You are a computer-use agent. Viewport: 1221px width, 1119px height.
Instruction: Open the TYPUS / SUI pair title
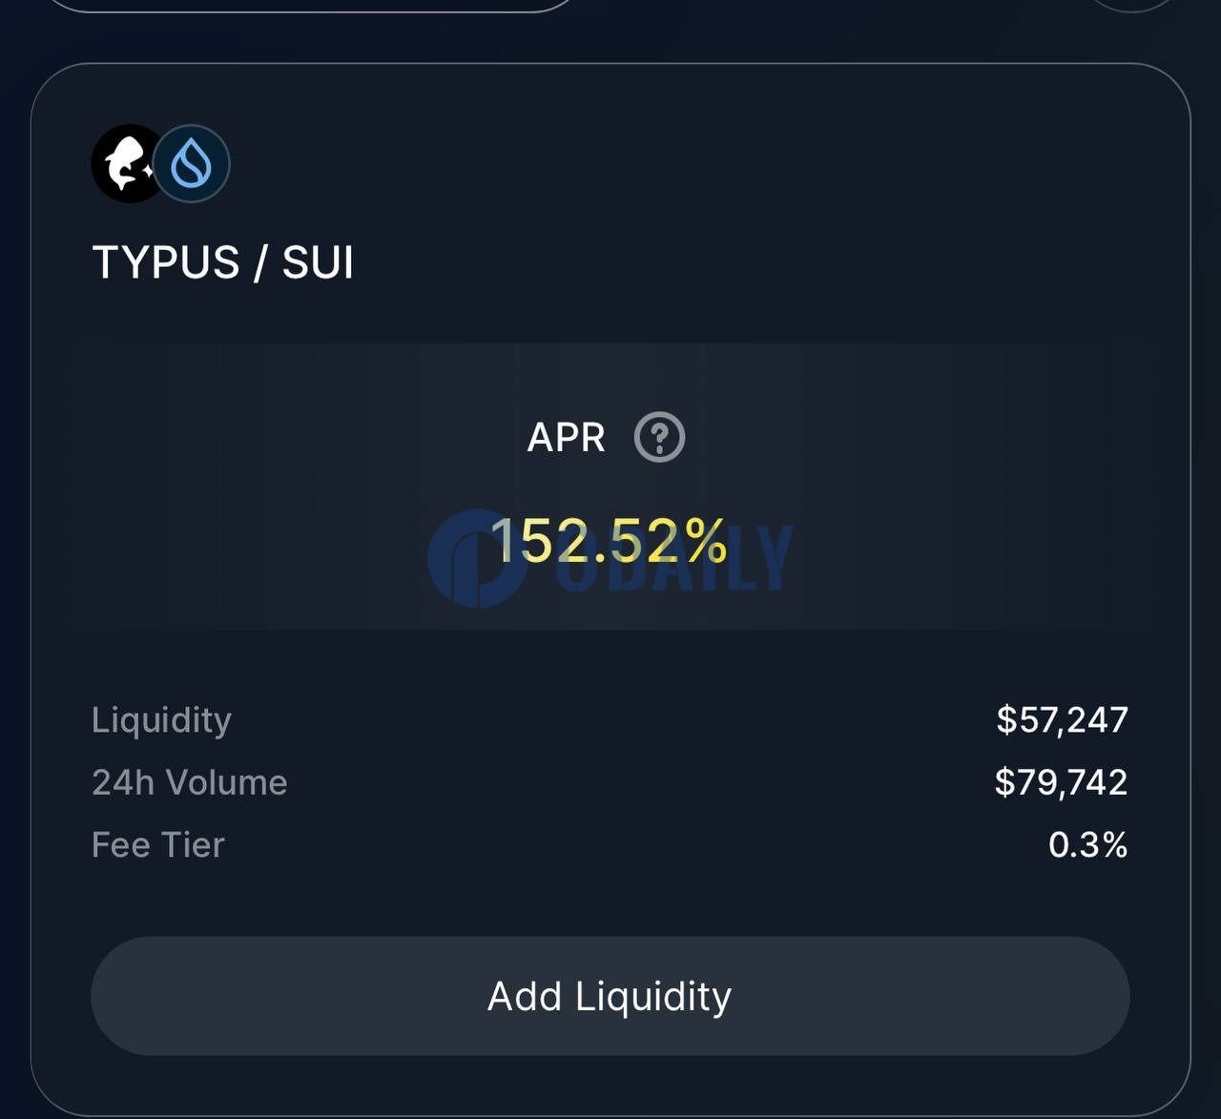pos(223,262)
